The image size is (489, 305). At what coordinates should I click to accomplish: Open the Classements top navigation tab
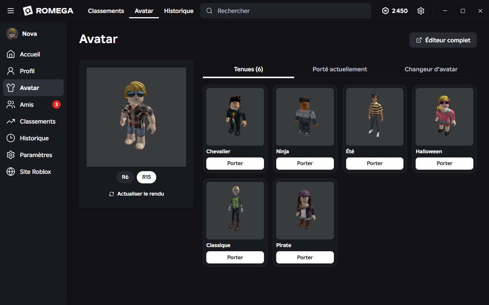106,11
